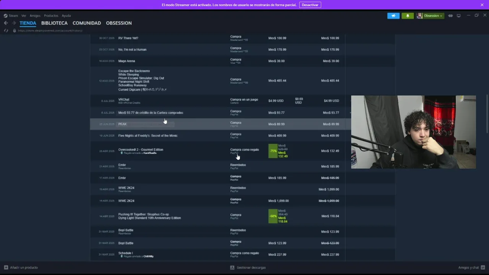
Task: Expand the Obsession account dropdown
Action: click(433, 16)
